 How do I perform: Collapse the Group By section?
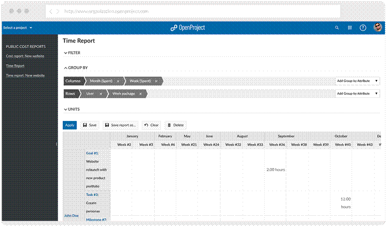pyautogui.click(x=76, y=68)
